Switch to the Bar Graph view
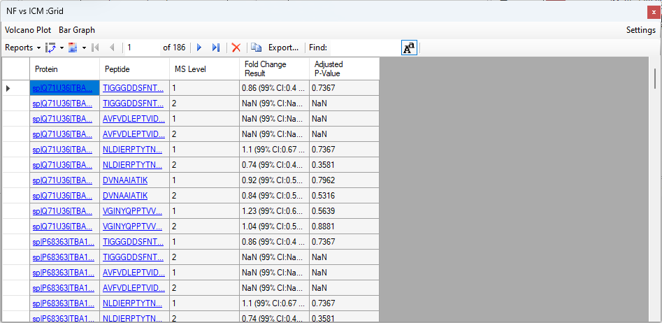This screenshot has height=323, width=662. point(77,30)
